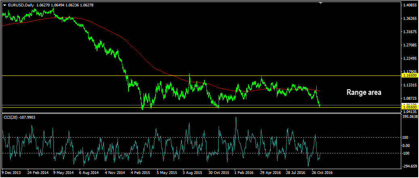
Task: Click 1.40855 on the price scale
Action: point(411,5)
